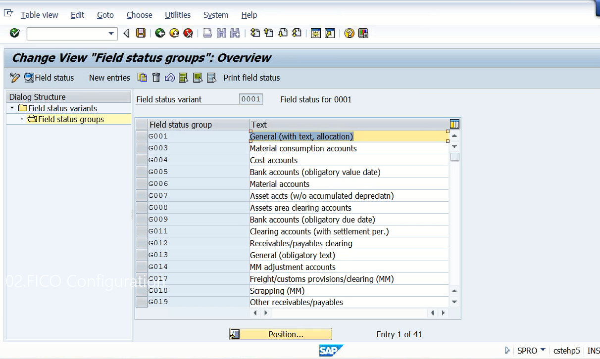Click the Save diskette icon
This screenshot has height=359, width=600.
tap(141, 33)
